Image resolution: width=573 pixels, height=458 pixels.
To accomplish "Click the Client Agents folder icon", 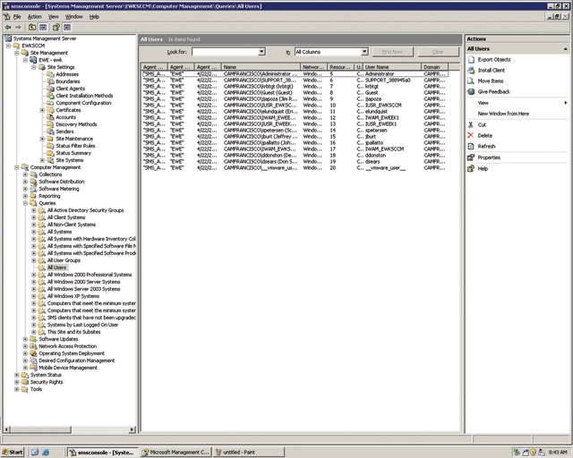I will [x=50, y=89].
